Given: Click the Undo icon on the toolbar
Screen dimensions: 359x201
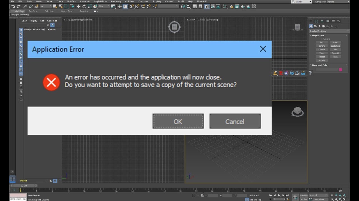Looking at the screenshot, I should [14, 6].
